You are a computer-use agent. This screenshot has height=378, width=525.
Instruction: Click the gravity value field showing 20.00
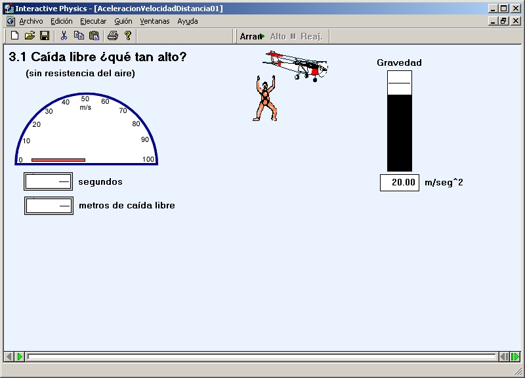pyautogui.click(x=400, y=183)
